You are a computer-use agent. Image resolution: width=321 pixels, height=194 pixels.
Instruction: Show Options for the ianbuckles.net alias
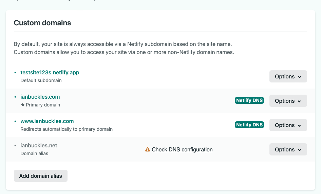(x=288, y=149)
